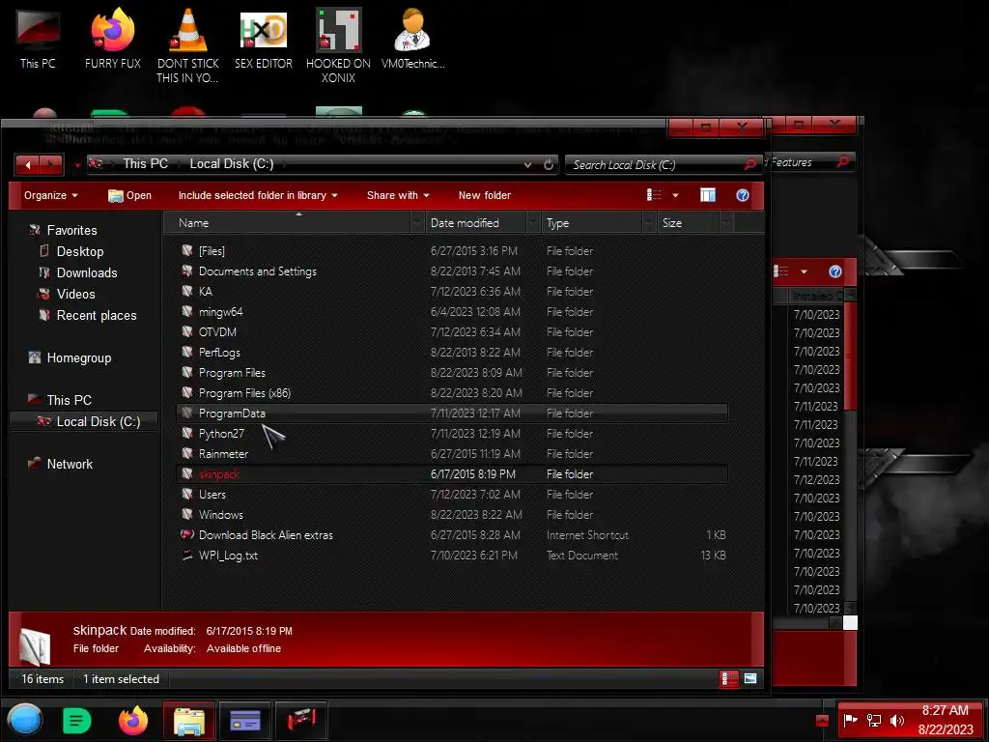Select Network in the navigation pane
The width and height of the screenshot is (989, 742).
[x=70, y=464]
